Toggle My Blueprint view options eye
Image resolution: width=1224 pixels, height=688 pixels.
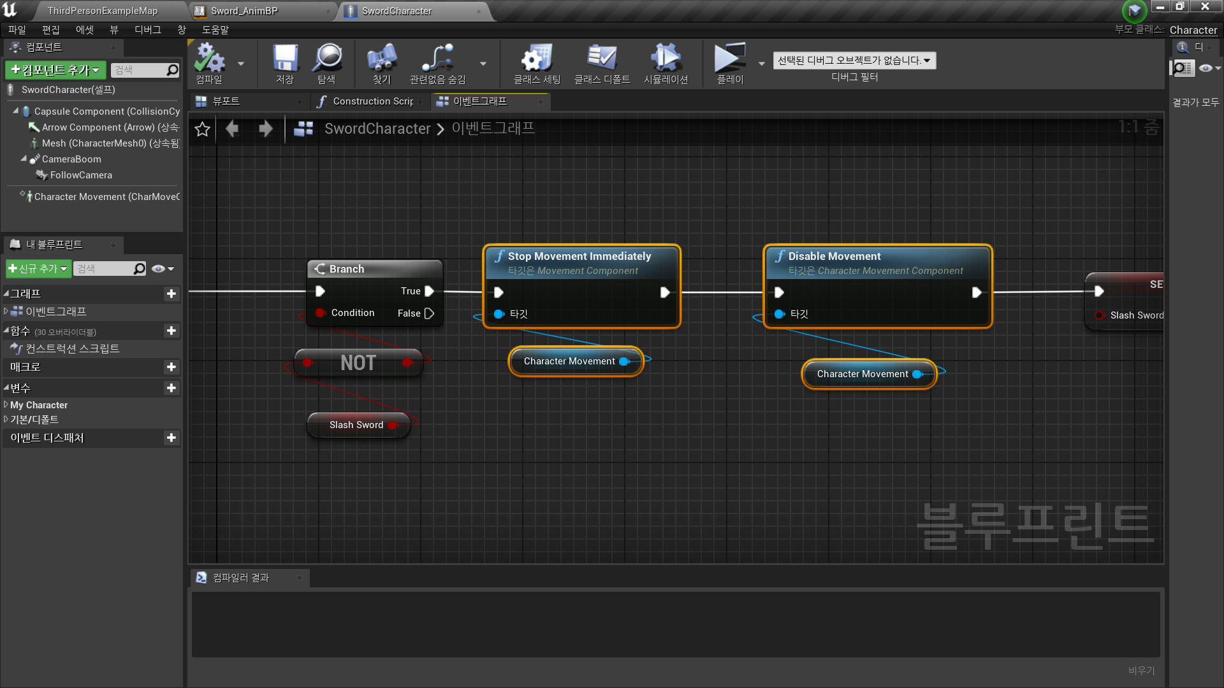pos(159,269)
